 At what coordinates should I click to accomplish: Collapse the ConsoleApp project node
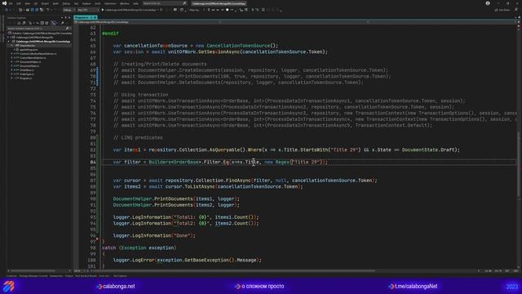click(x=8, y=42)
